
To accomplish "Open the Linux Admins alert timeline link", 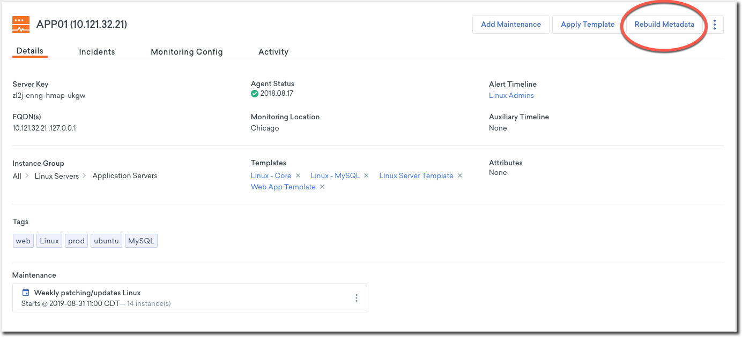I will coord(511,96).
